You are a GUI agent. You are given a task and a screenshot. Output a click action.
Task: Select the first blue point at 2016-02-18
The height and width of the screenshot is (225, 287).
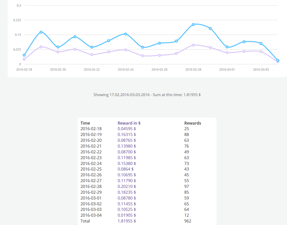point(24,55)
